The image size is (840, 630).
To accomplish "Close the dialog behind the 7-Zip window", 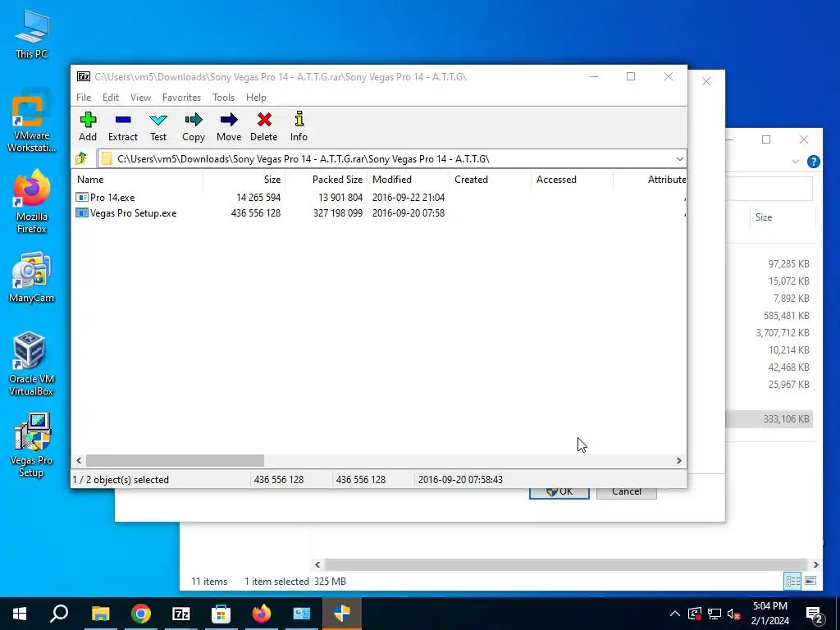I will [706, 81].
